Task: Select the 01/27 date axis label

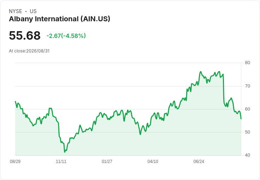Action: tap(107, 162)
